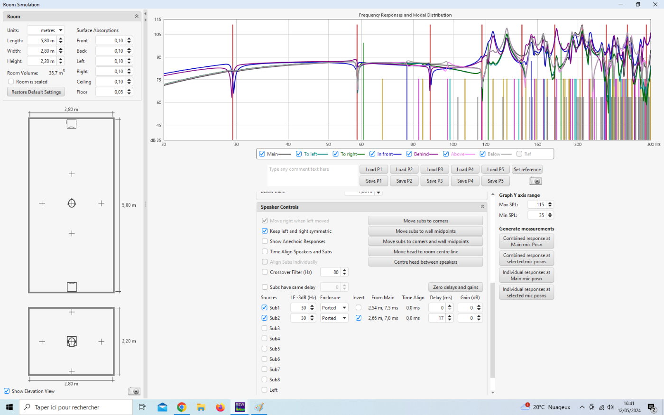Open the REW app in taskbar
The width and height of the screenshot is (664, 415).
(240, 407)
